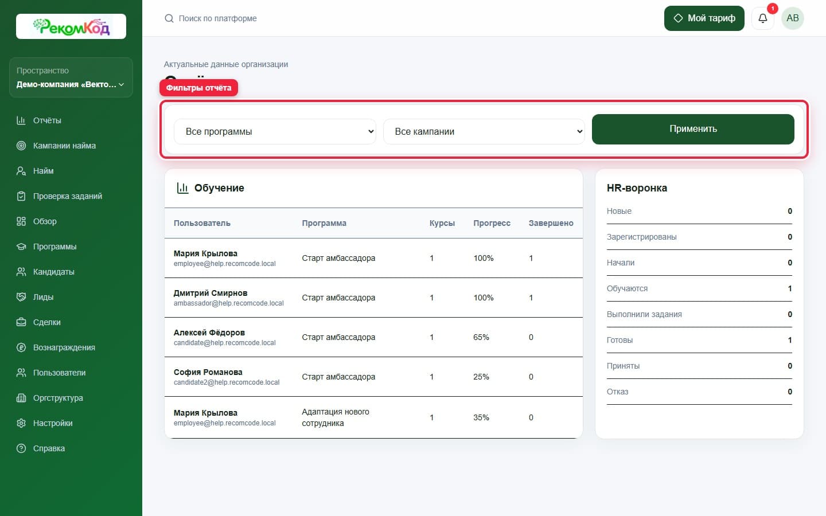Image resolution: width=826 pixels, height=516 pixels.
Task: Click the Оргструктура building icon
Action: [x=21, y=398]
